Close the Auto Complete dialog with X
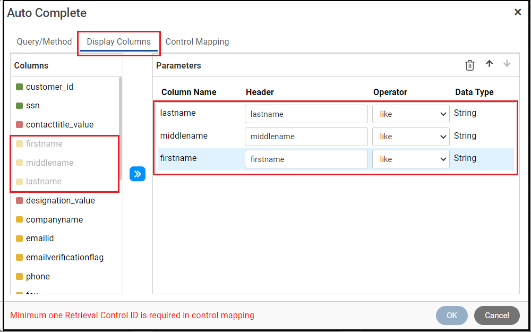The width and height of the screenshot is (531, 332). pos(518,12)
